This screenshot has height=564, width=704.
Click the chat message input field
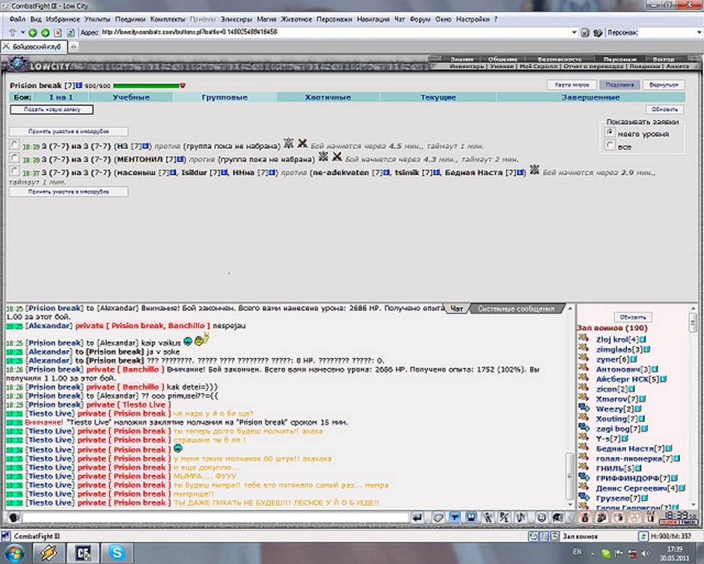coord(215,518)
